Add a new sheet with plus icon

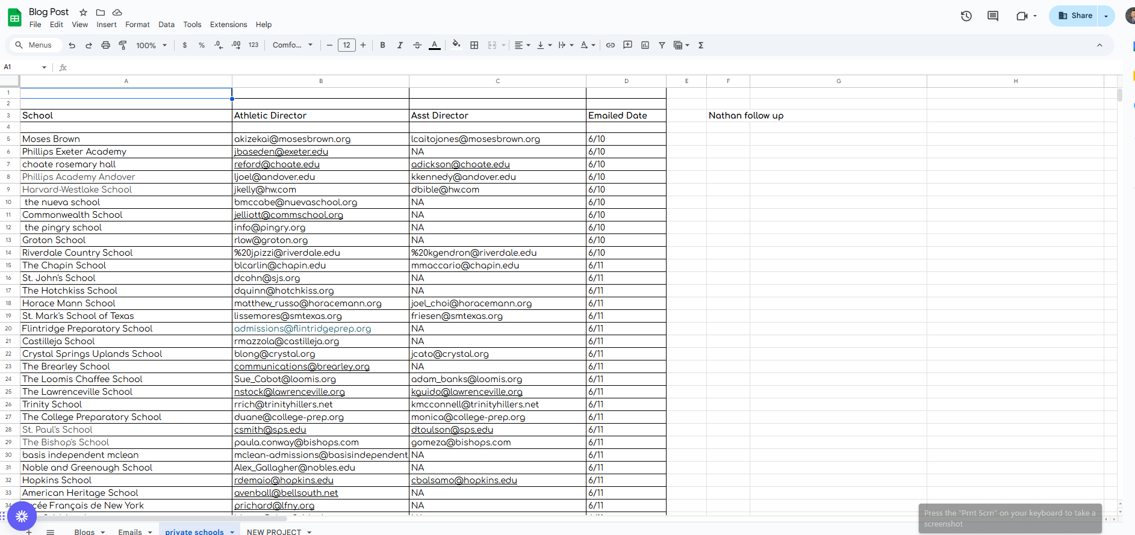(x=28, y=532)
